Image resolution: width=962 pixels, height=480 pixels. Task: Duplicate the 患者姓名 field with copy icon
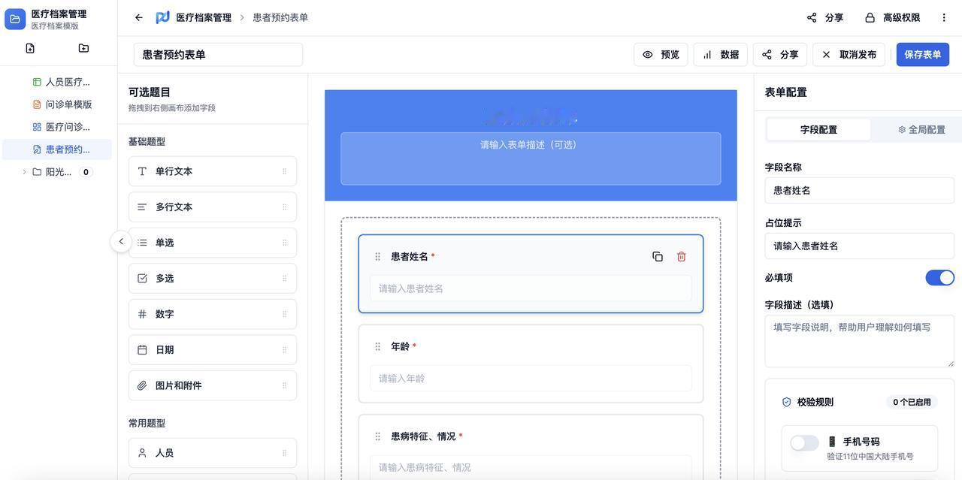tap(658, 257)
